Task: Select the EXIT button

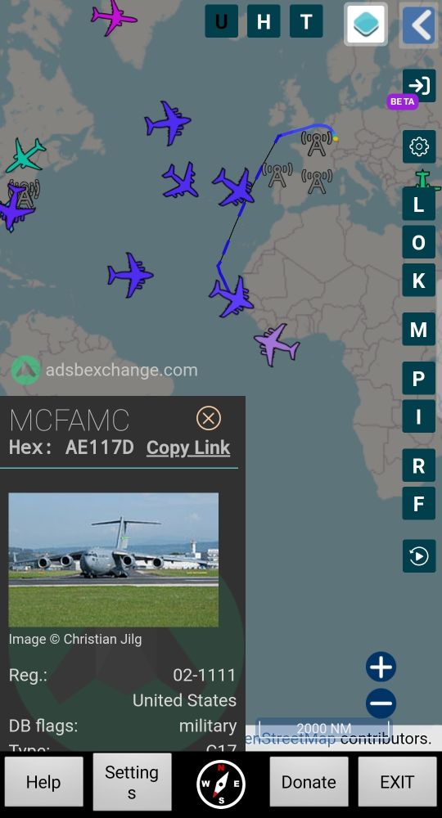Action: [x=397, y=782]
